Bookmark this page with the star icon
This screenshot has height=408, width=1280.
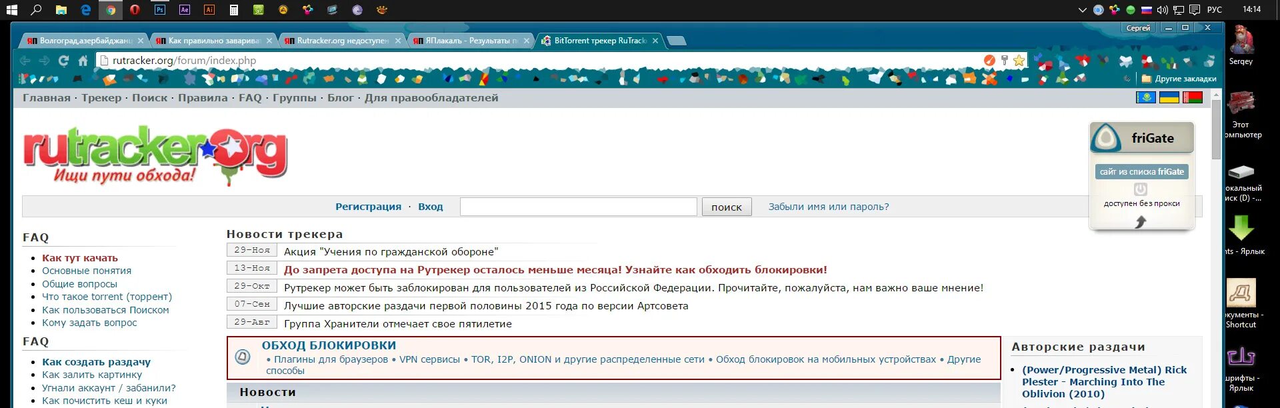1019,61
